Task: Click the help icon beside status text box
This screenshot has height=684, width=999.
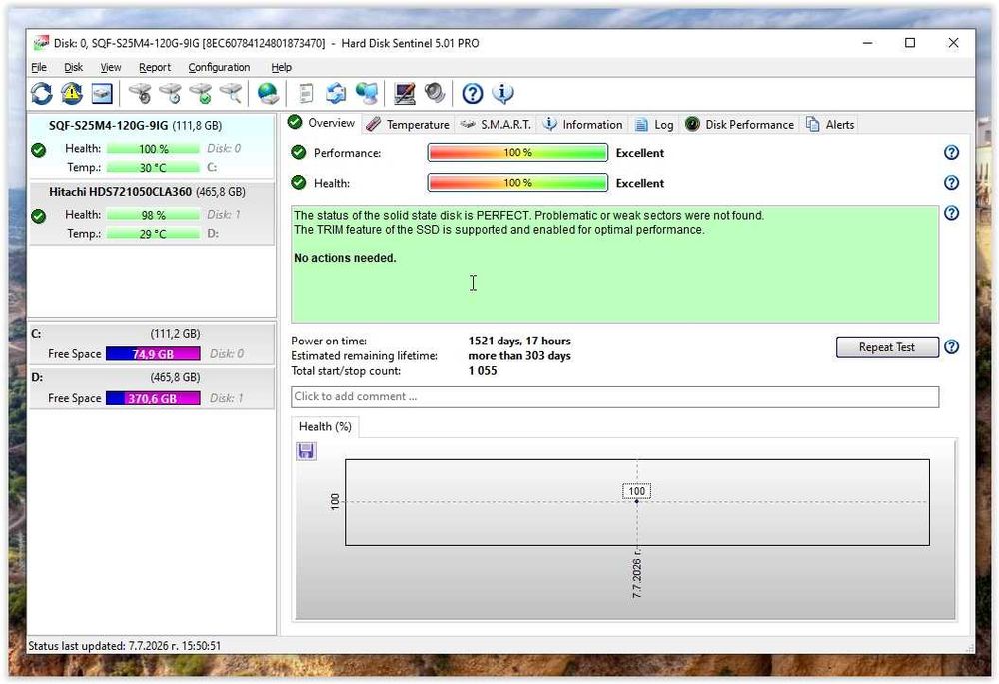Action: (x=951, y=213)
